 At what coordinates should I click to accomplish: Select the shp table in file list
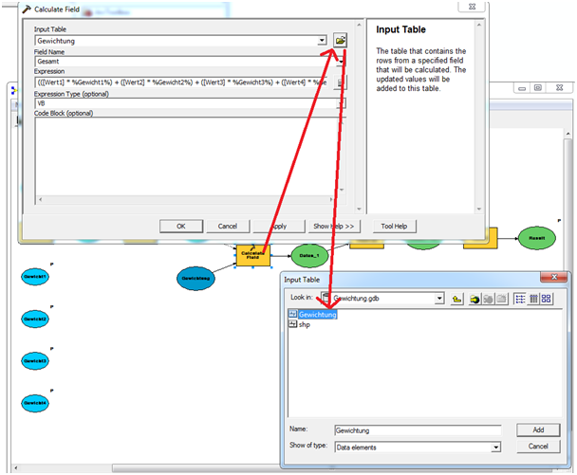coord(300,324)
